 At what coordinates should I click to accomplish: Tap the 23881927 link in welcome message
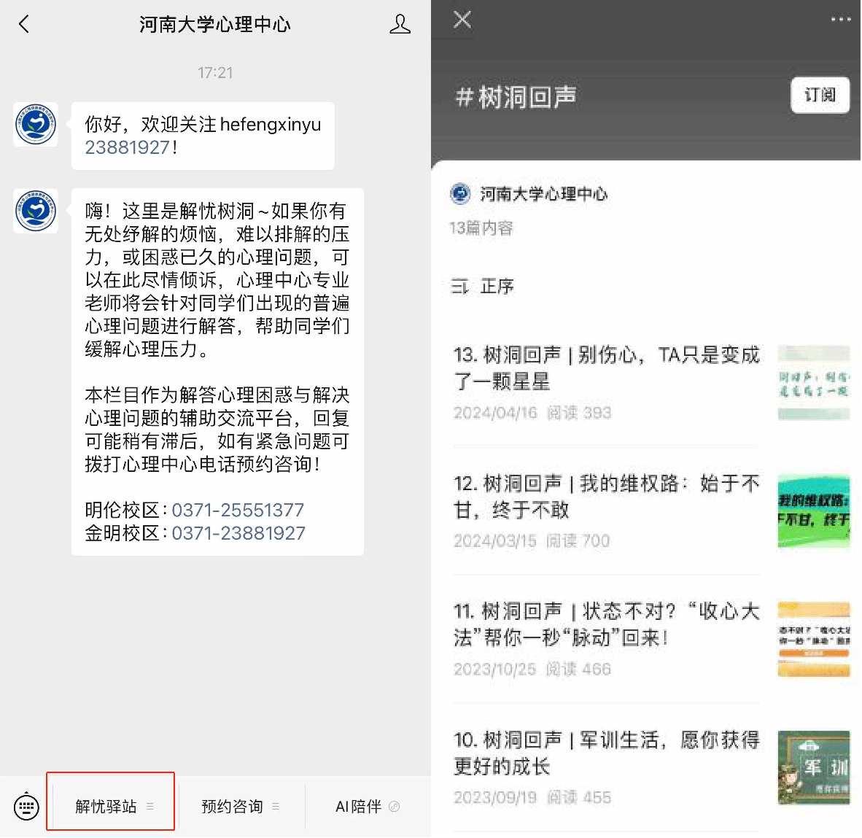(x=128, y=147)
